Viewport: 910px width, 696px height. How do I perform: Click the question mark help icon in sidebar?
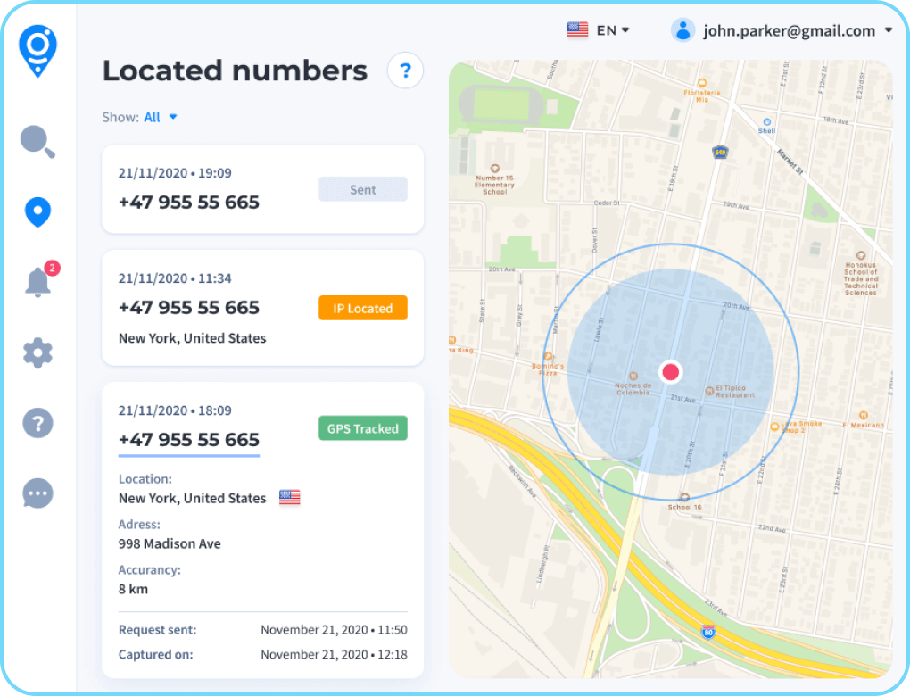coord(37,422)
